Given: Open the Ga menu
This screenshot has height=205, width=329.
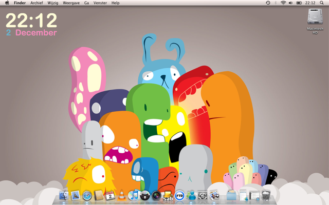Looking at the screenshot, I should coord(87,3).
